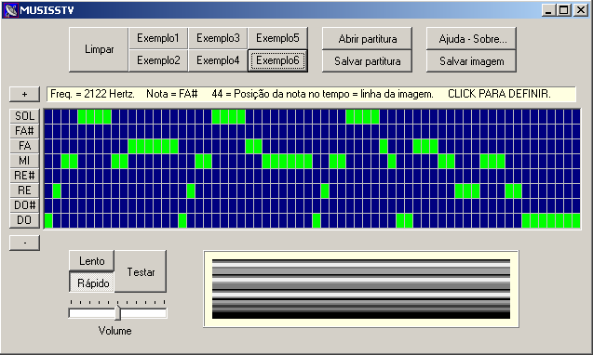The height and width of the screenshot is (355, 593).
Task: Choose the Exemplo4 preset
Action: point(218,60)
